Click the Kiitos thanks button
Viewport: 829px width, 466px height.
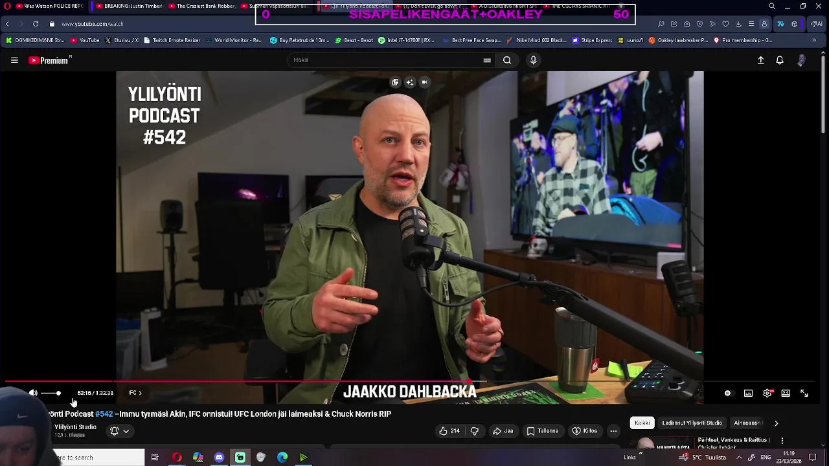point(584,431)
